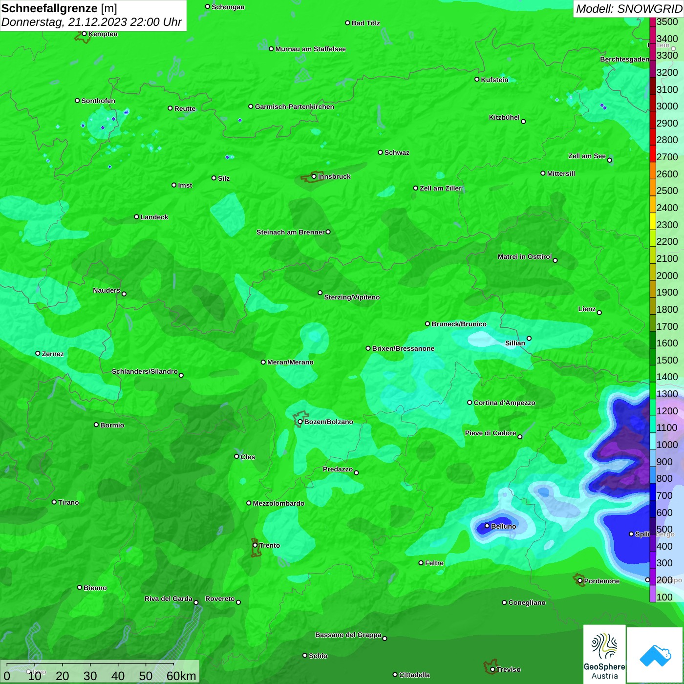Click the 'Mezzolombardo' place label
Viewport: 684px width, 684px height.
pos(278,503)
